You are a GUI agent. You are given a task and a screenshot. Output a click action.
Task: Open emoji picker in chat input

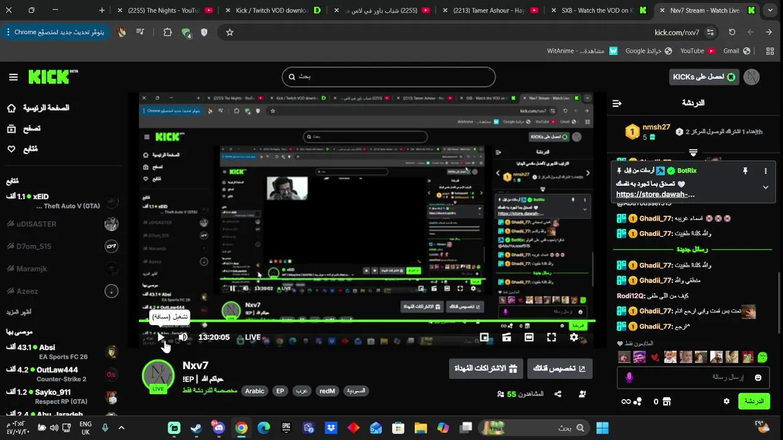(x=759, y=378)
